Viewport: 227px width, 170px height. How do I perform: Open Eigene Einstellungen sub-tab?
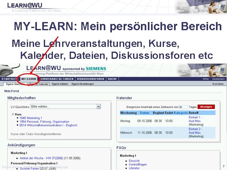(x=83, y=84)
